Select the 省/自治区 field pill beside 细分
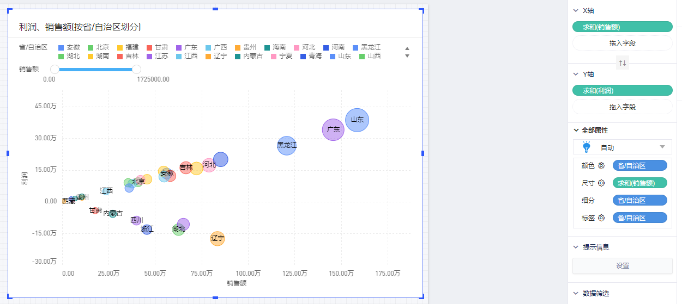This screenshot has width=682, height=304. pyautogui.click(x=639, y=201)
